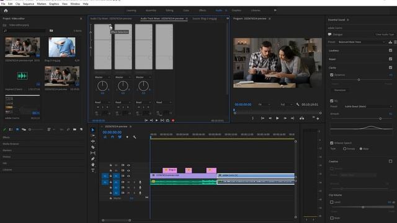Select the Hand tool

tap(93, 165)
